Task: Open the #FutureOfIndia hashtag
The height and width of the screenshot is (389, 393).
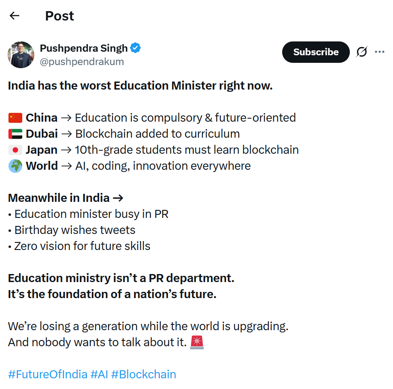Action: click(48, 374)
